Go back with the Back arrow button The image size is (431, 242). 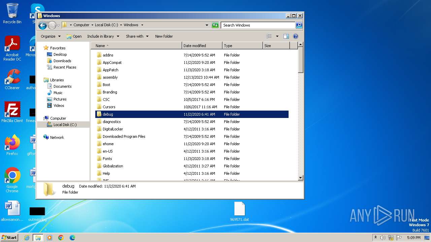click(42, 25)
